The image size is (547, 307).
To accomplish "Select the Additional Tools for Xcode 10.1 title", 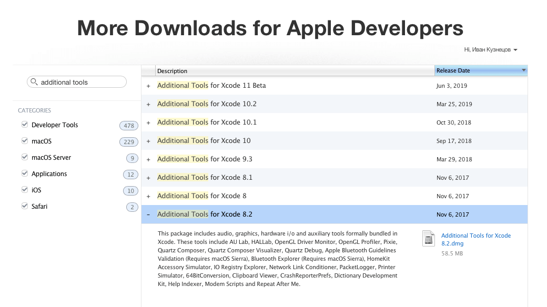I will click(207, 122).
